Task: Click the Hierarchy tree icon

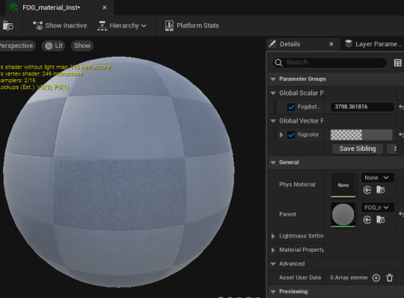Action: (102, 25)
